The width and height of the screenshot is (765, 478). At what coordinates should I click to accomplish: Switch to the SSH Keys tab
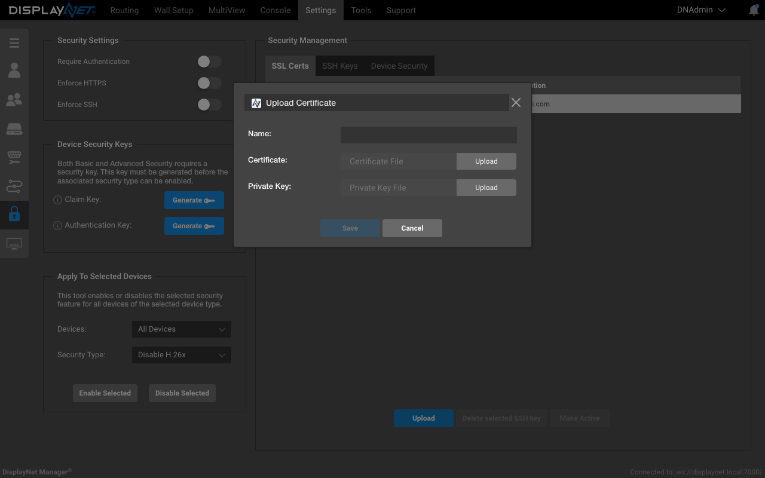[340, 66]
